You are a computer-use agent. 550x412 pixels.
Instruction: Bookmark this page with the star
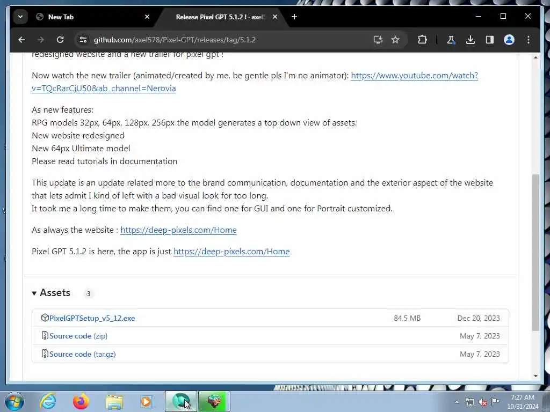pyautogui.click(x=395, y=40)
